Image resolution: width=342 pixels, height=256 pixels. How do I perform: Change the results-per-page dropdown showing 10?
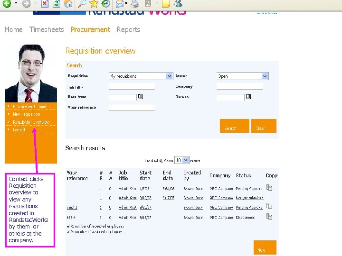[182, 160]
